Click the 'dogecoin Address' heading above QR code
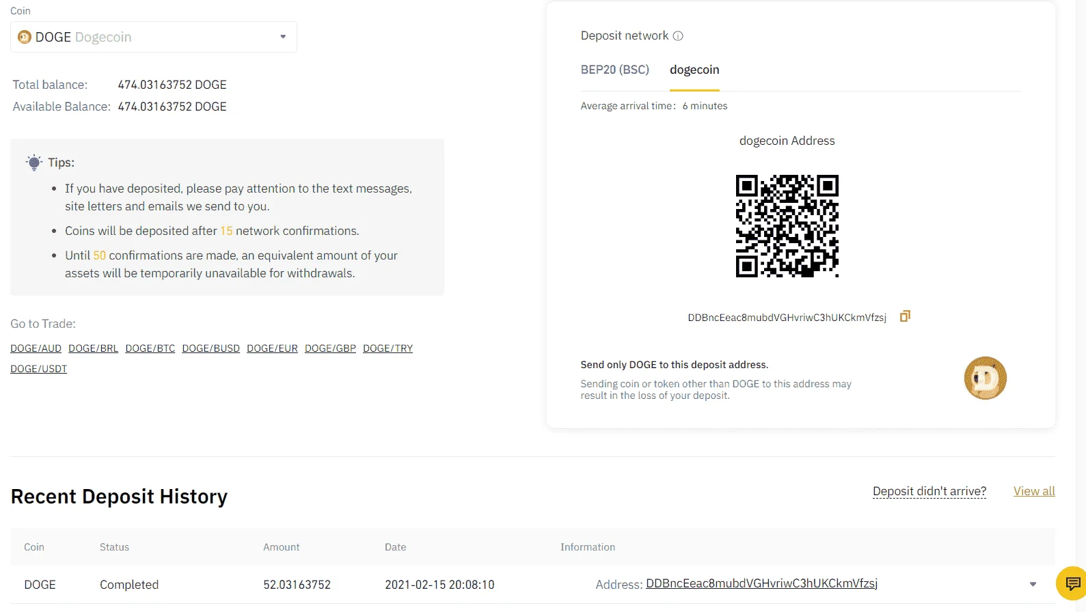 coord(787,141)
